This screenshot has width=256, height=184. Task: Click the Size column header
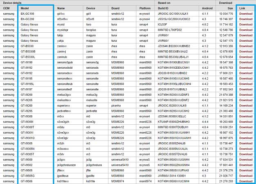[x=230, y=8]
